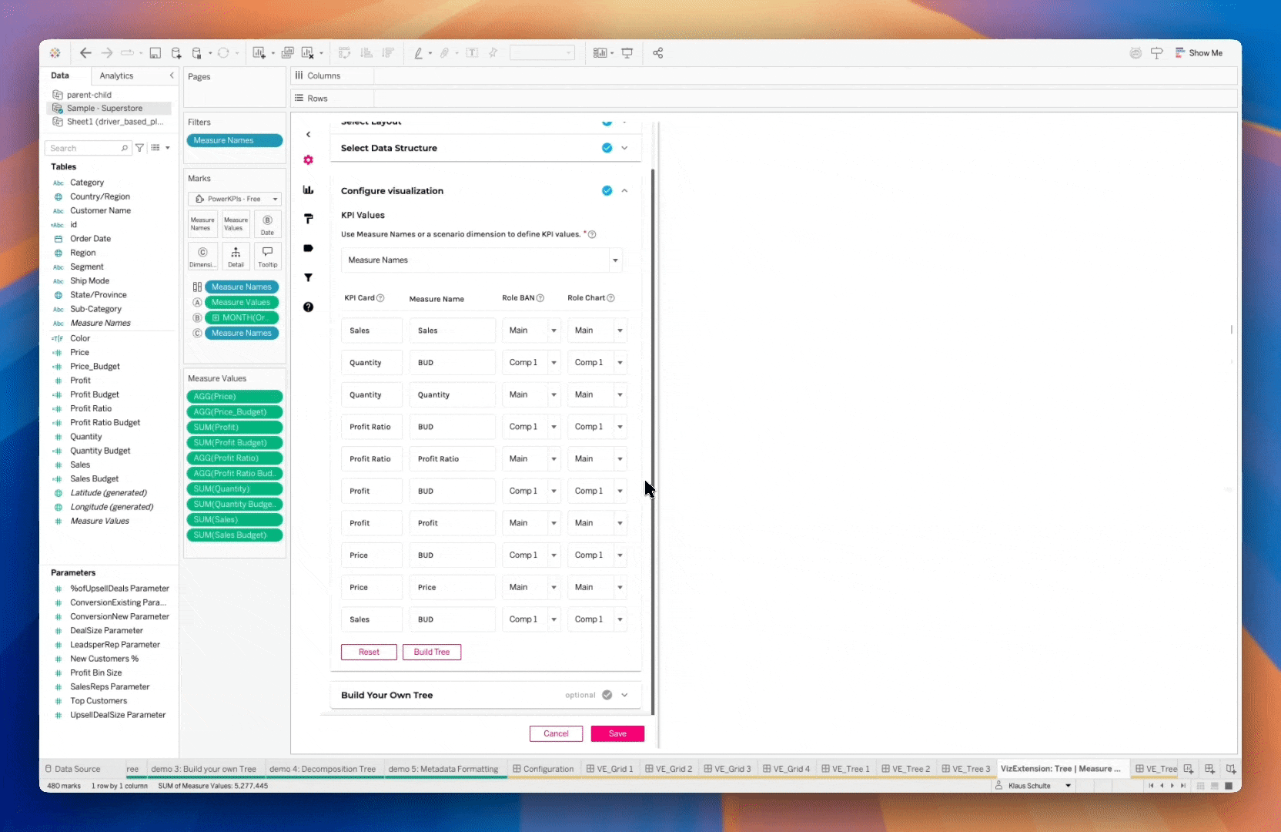The width and height of the screenshot is (1281, 832).
Task: Click the Share icon in the toolbar
Action: [x=657, y=53]
